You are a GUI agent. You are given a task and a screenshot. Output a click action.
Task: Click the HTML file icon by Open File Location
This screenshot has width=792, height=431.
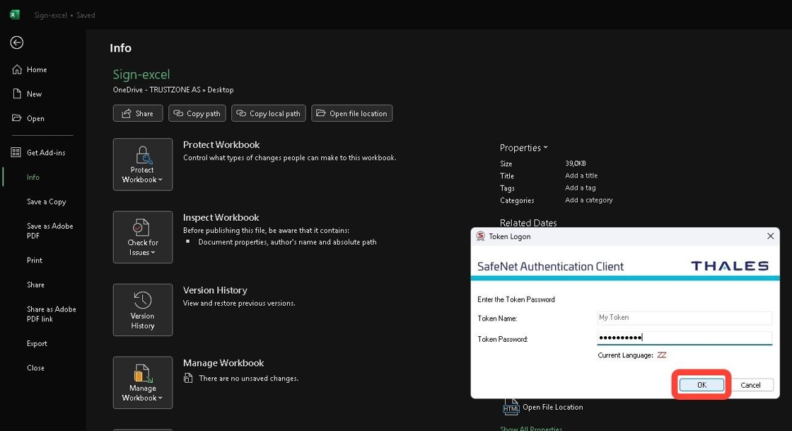tap(511, 407)
